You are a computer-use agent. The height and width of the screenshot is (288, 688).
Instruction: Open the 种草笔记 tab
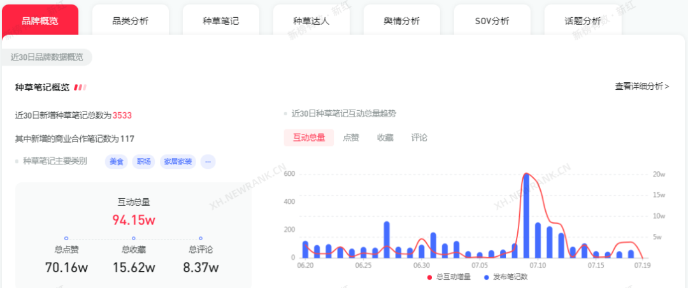tap(220, 21)
